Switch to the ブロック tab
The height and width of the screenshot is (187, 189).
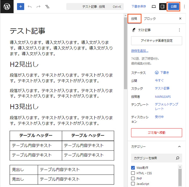click(150, 19)
